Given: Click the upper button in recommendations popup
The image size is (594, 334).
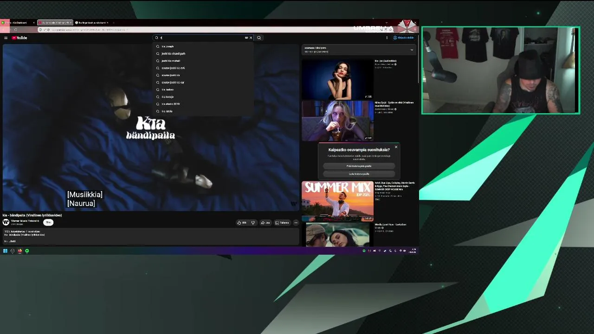Looking at the screenshot, I should click(359, 166).
